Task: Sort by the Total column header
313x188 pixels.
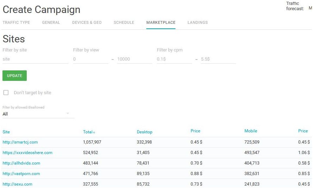Action: pos(89,132)
